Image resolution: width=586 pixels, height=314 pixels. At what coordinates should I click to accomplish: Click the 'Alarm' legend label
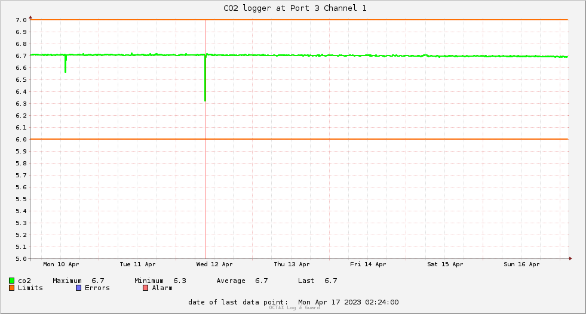click(x=162, y=288)
